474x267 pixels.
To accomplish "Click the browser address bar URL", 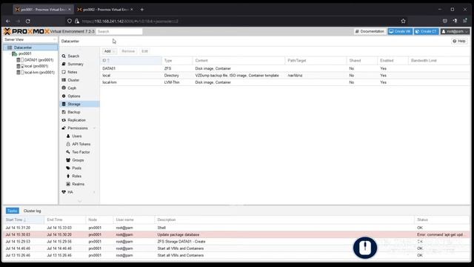I will [x=130, y=22].
